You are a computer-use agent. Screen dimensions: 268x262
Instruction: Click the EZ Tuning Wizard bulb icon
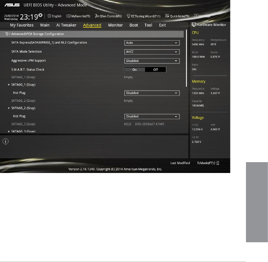pyautogui.click(x=128, y=16)
